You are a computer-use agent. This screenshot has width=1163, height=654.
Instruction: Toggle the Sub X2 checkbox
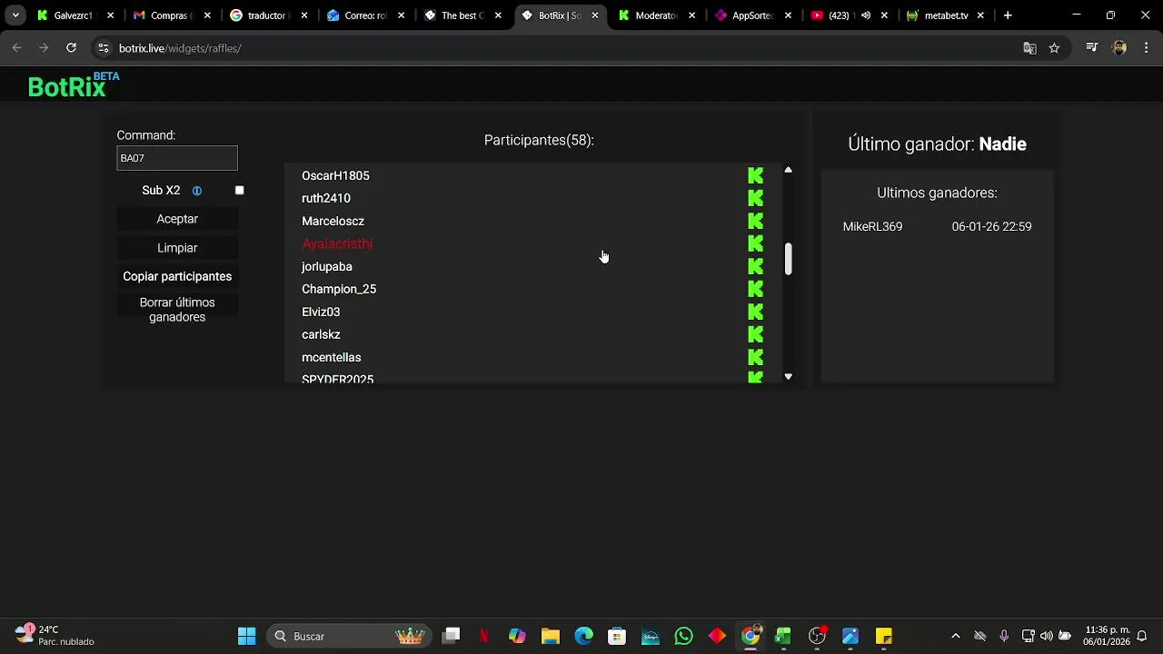pos(240,191)
